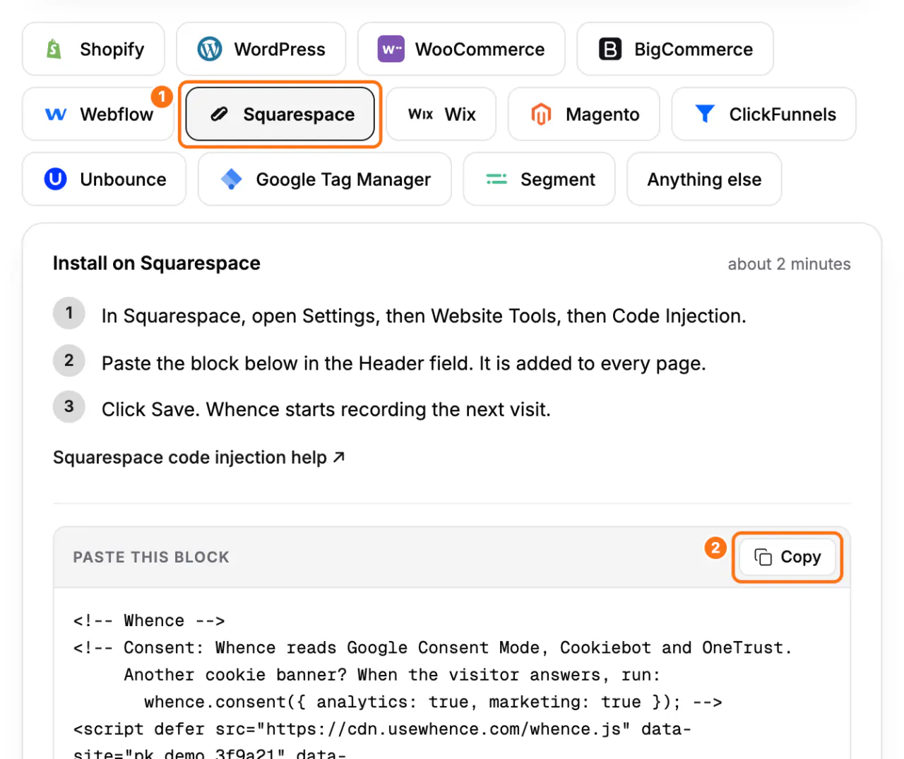Open Squarespace code injection help link
The width and height of the screenshot is (904, 759).
tap(199, 457)
